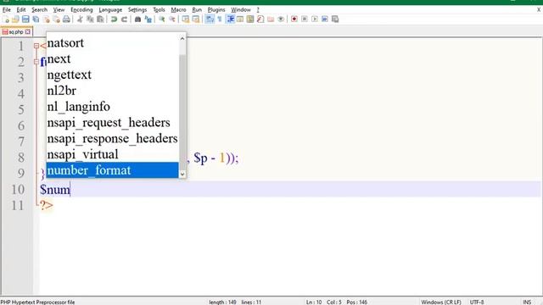
Task: Click the Close All toolbar icon
Action: (x=56, y=19)
